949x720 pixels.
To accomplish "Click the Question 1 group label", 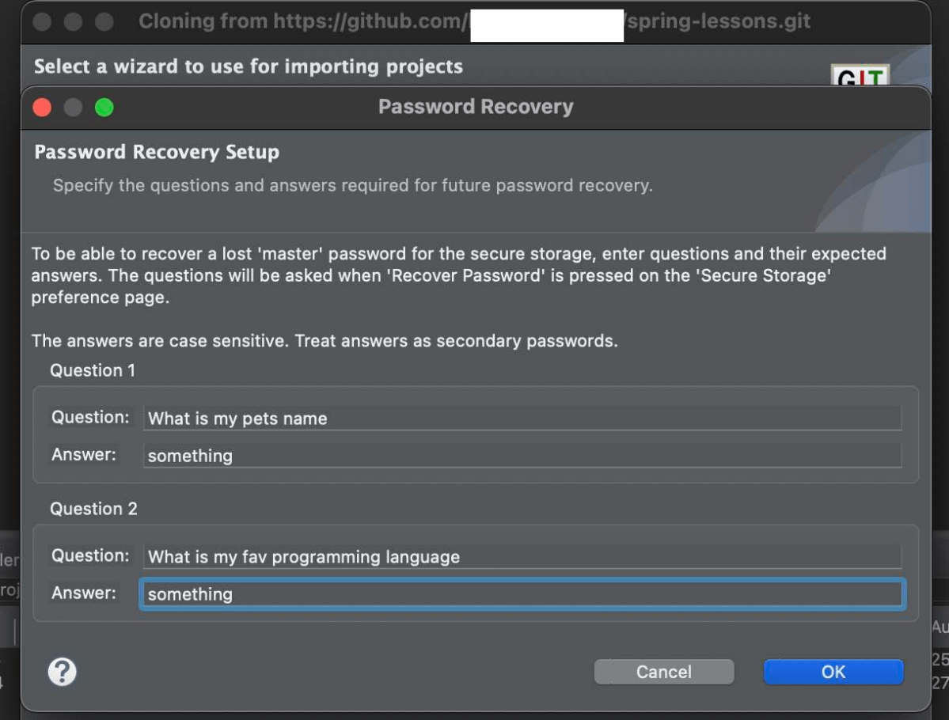I will coord(93,370).
